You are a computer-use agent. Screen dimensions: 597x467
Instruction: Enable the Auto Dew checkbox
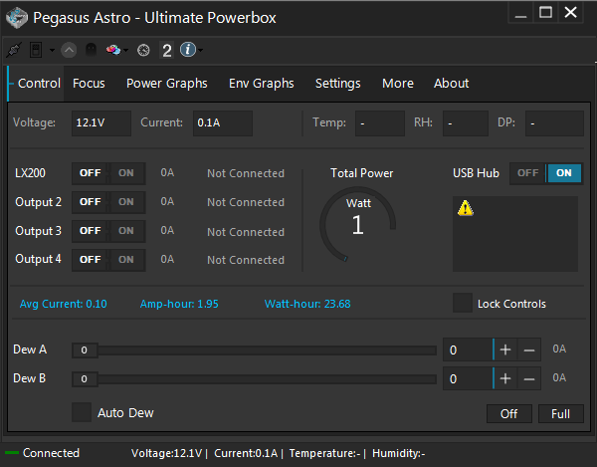pos(82,412)
